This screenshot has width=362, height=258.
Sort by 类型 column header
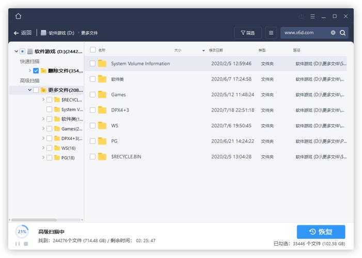[x=262, y=50]
